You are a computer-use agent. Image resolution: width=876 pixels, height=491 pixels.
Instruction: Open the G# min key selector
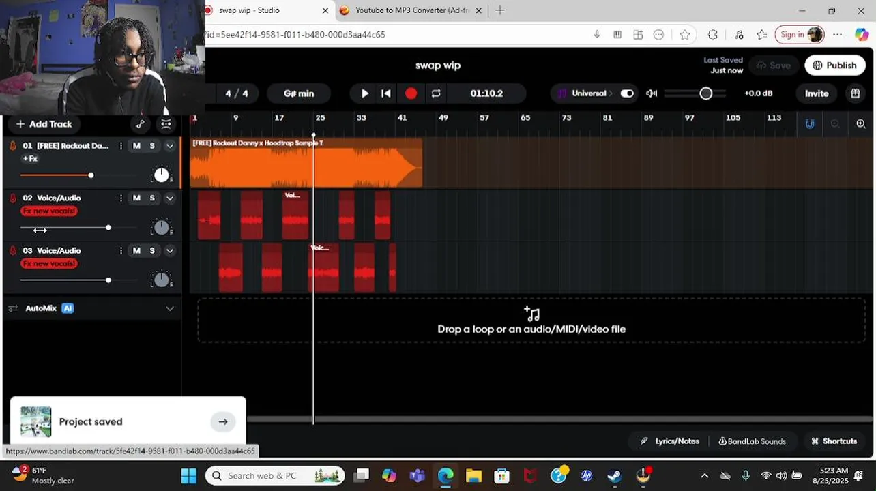tap(299, 93)
